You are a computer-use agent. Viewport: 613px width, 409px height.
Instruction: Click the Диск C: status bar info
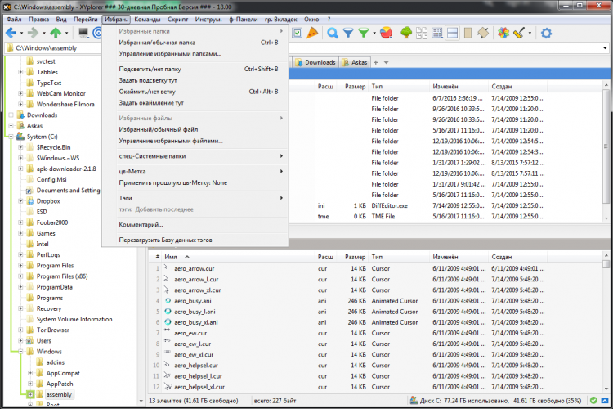tap(496, 400)
